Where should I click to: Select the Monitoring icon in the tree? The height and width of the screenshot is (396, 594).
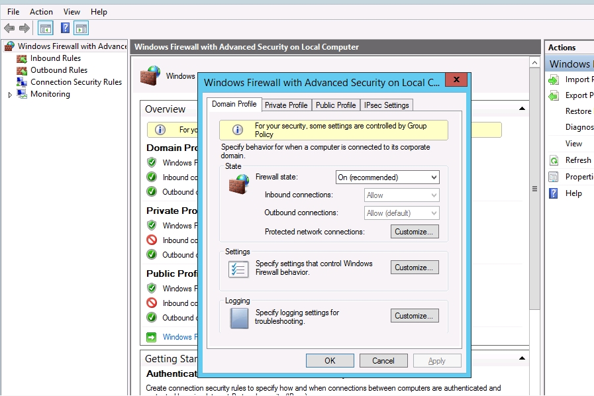(x=22, y=94)
